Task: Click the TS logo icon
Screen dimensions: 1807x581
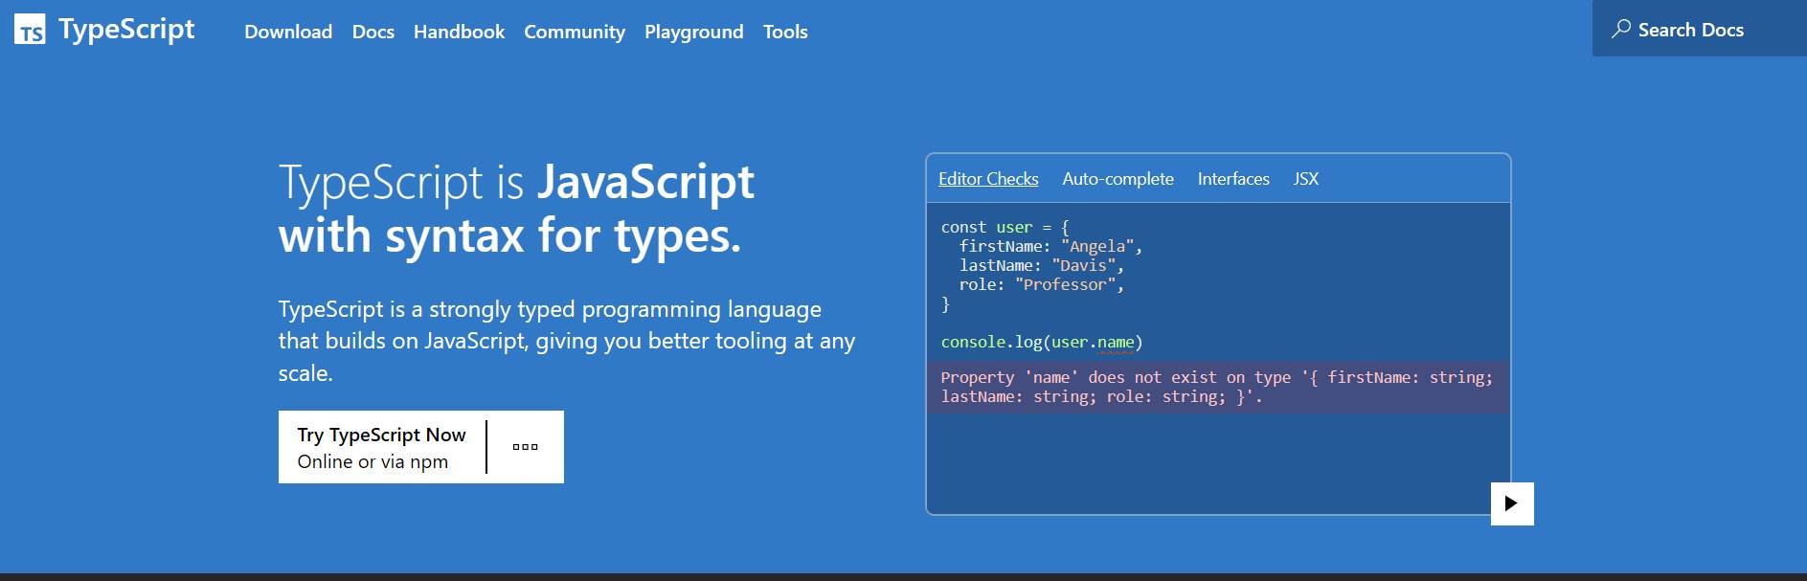Action: click(30, 30)
